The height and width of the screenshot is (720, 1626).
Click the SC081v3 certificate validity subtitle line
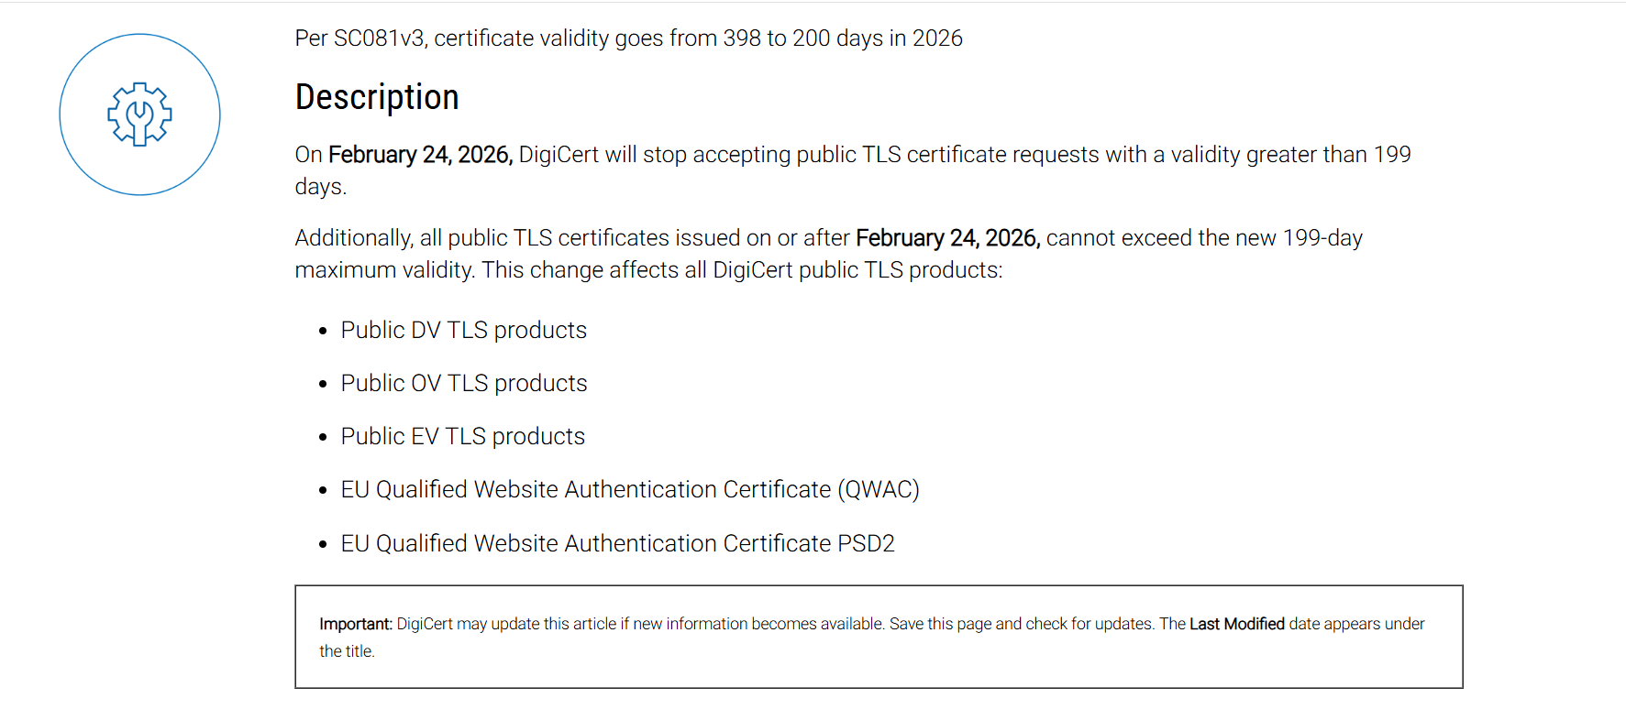click(x=628, y=38)
